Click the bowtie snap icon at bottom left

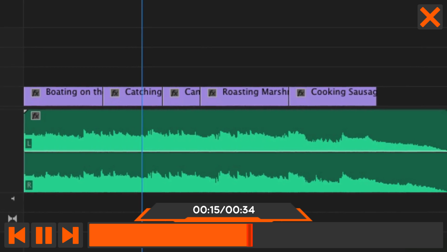pos(12,218)
